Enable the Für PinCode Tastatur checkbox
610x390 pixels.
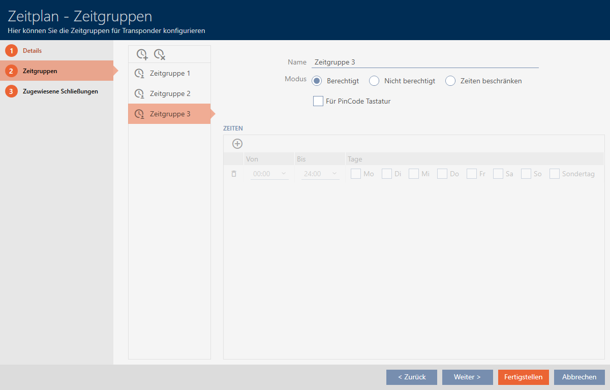[318, 101]
